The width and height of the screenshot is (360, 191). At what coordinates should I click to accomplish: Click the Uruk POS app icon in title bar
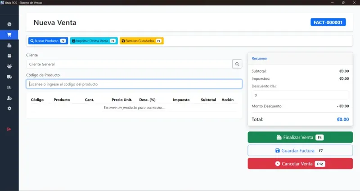pyautogui.click(x=2, y=3)
